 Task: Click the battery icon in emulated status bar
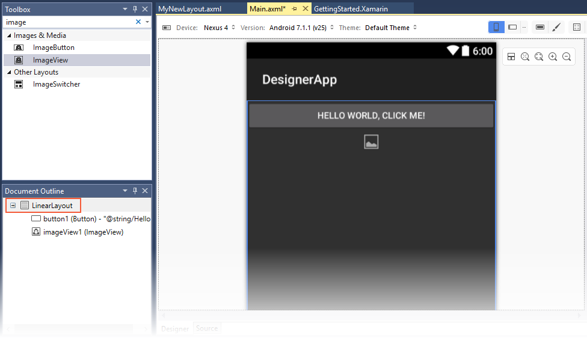pos(466,51)
